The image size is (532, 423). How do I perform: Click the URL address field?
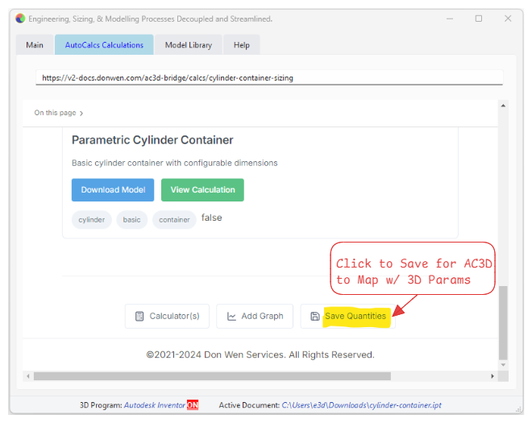pos(269,77)
